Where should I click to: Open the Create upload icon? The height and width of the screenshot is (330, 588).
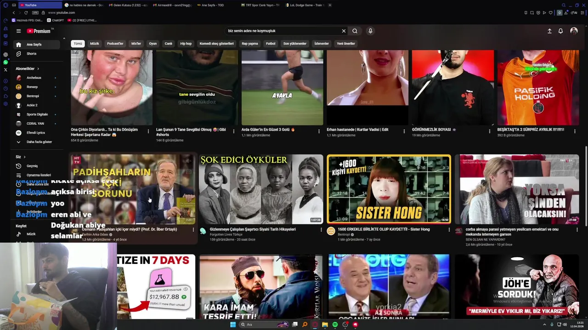point(549,31)
